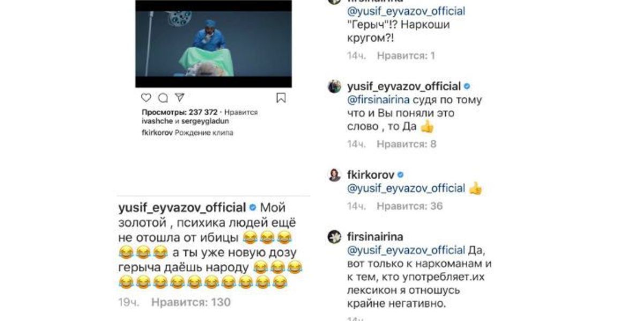The height and width of the screenshot is (321, 643).
Task: Open yusif_eyvazov_official username in bottom-left comment
Action: click(x=182, y=207)
